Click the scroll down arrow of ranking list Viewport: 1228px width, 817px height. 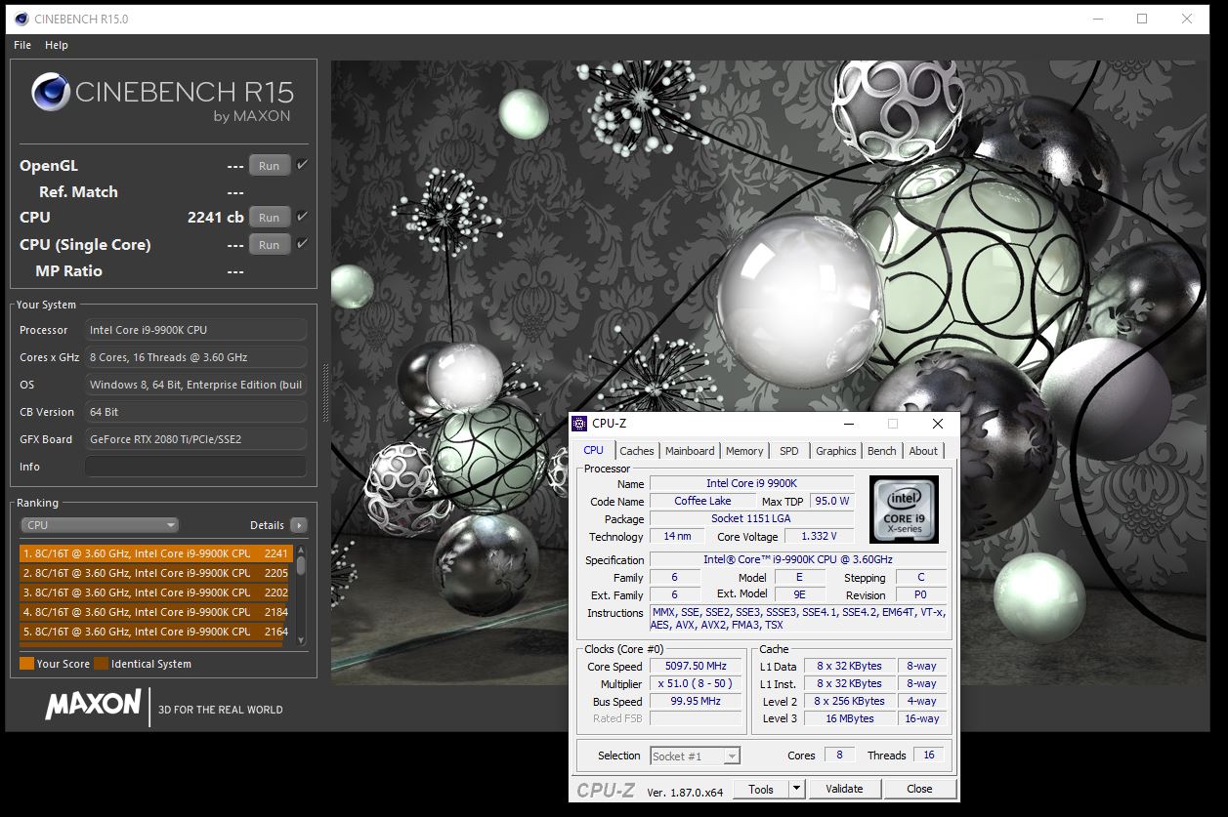click(301, 639)
